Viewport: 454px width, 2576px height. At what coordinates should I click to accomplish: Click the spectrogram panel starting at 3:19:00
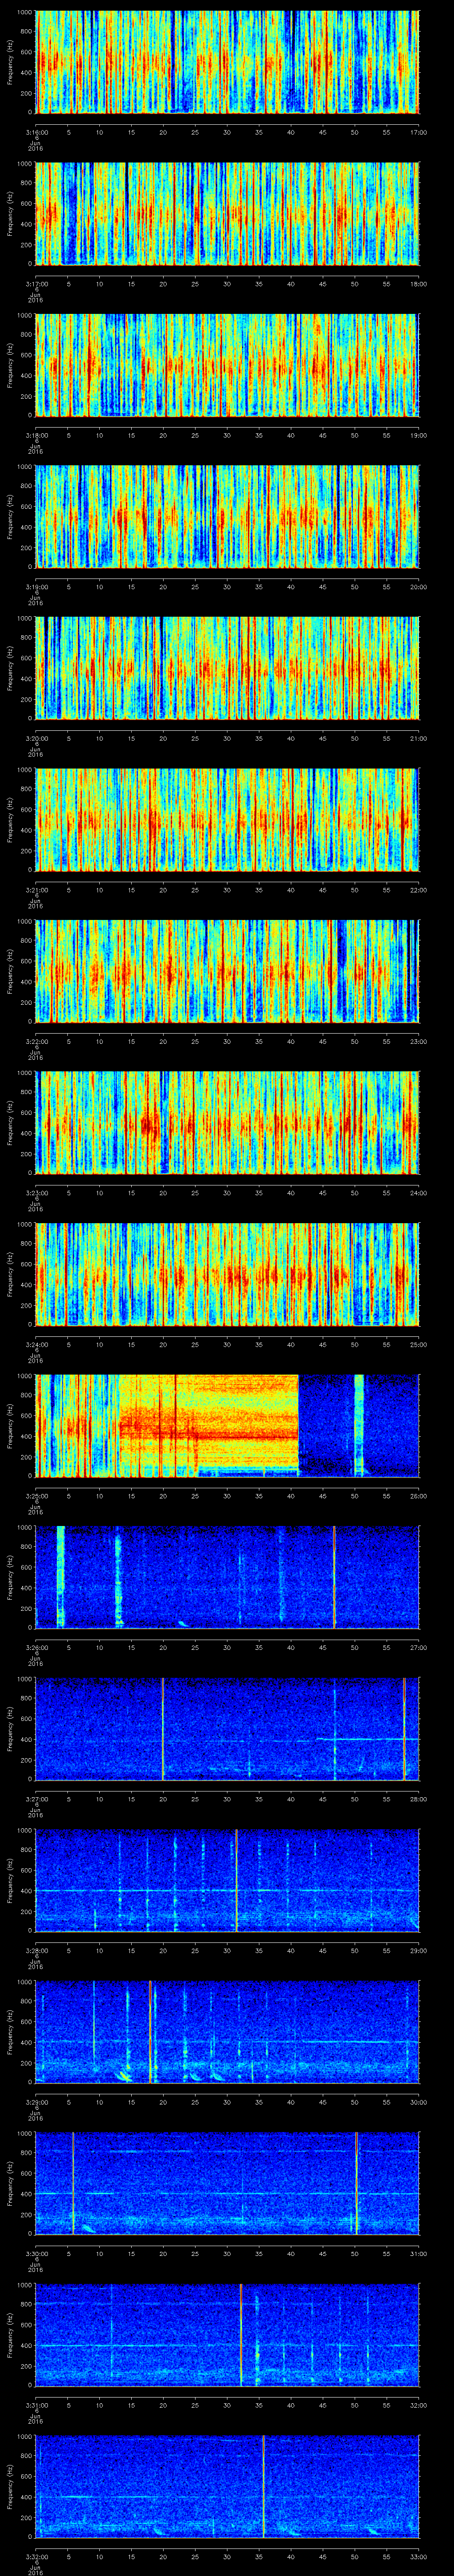[x=227, y=516]
